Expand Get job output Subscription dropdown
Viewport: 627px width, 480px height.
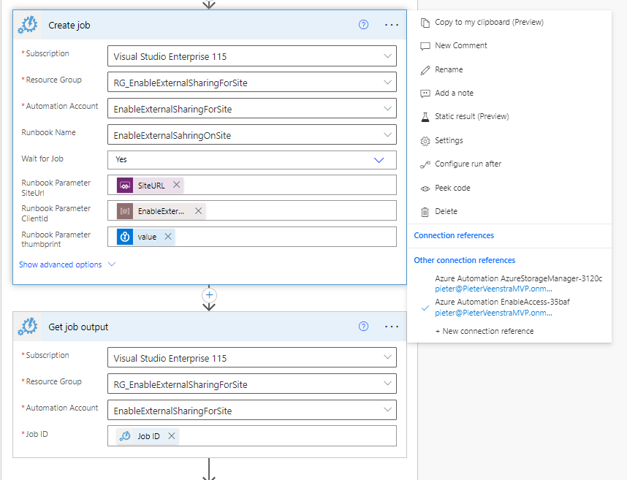(x=387, y=357)
